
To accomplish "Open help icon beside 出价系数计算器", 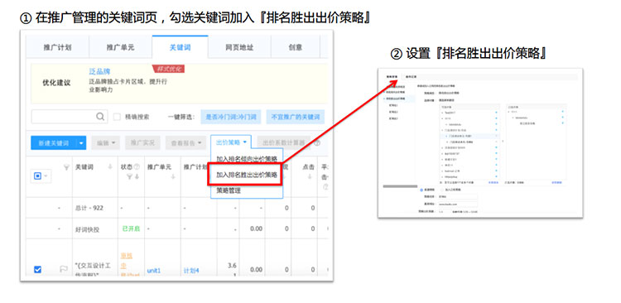I will pos(317,143).
